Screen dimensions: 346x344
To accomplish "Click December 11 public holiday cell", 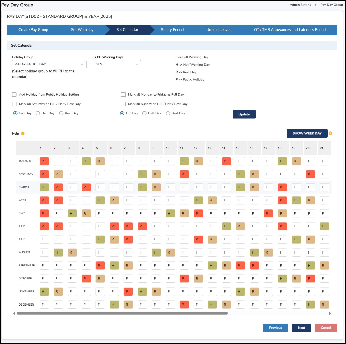I will pyautogui.click(x=184, y=305).
